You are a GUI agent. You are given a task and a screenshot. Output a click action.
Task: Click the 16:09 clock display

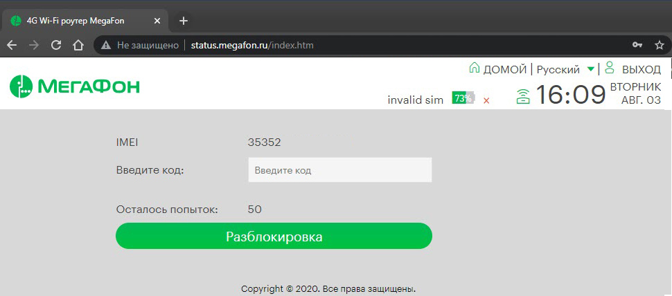(x=570, y=95)
